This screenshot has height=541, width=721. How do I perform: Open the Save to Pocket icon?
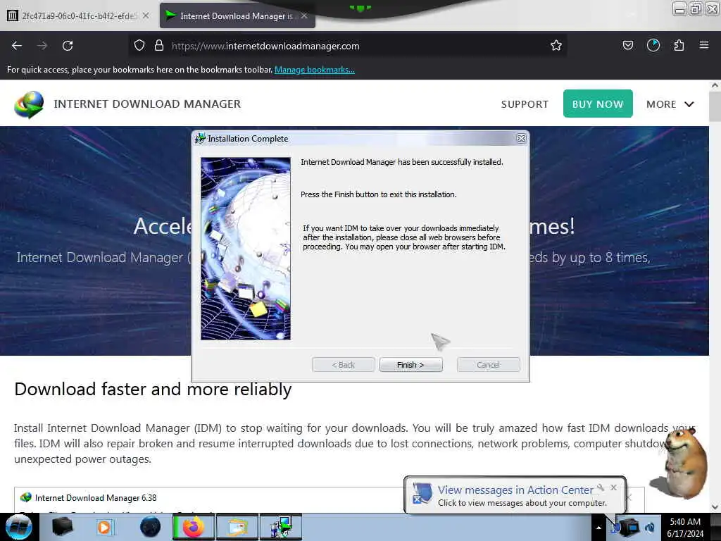627,46
